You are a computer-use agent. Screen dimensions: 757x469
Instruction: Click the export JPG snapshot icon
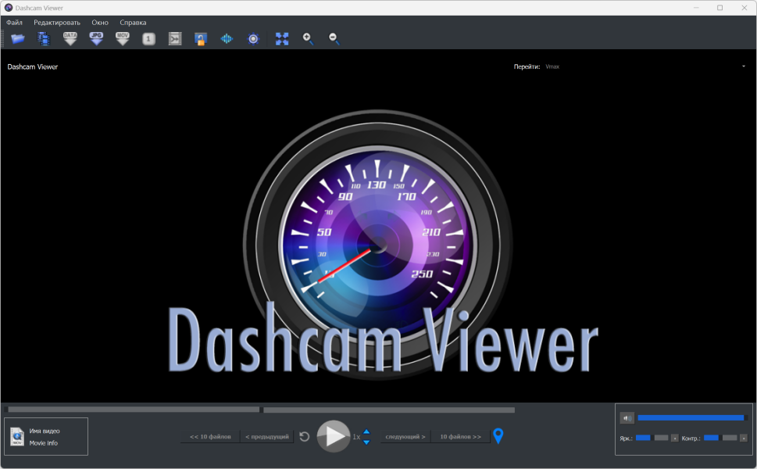(x=96, y=38)
